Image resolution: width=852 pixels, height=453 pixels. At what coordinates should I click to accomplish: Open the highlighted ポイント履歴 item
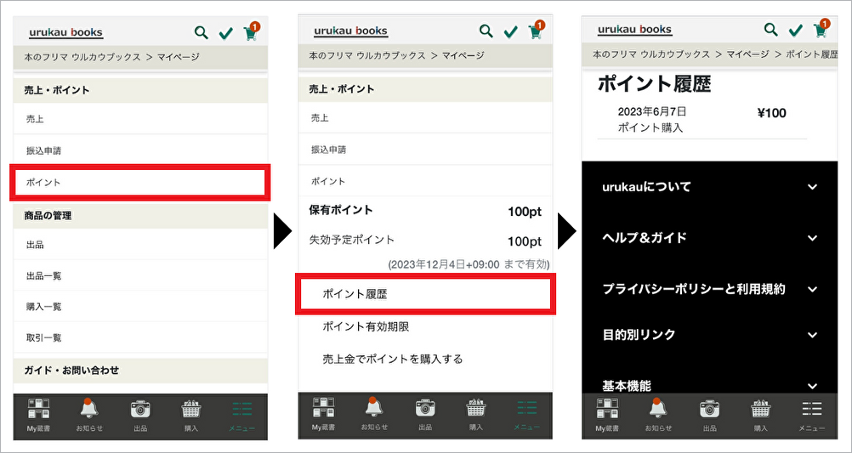tap(425, 294)
